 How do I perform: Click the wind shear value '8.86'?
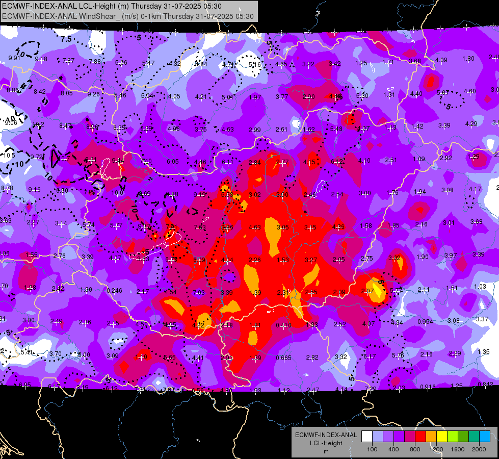click(13, 90)
